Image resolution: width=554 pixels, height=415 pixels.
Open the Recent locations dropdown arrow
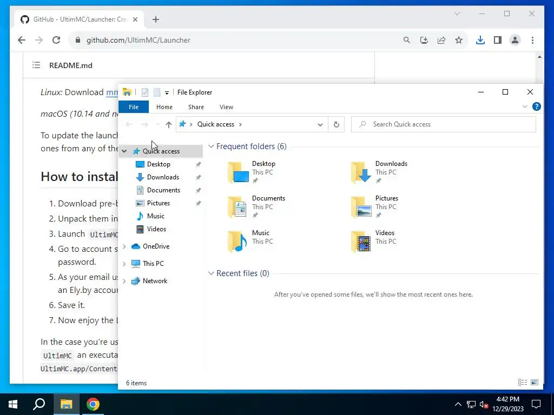(x=157, y=124)
